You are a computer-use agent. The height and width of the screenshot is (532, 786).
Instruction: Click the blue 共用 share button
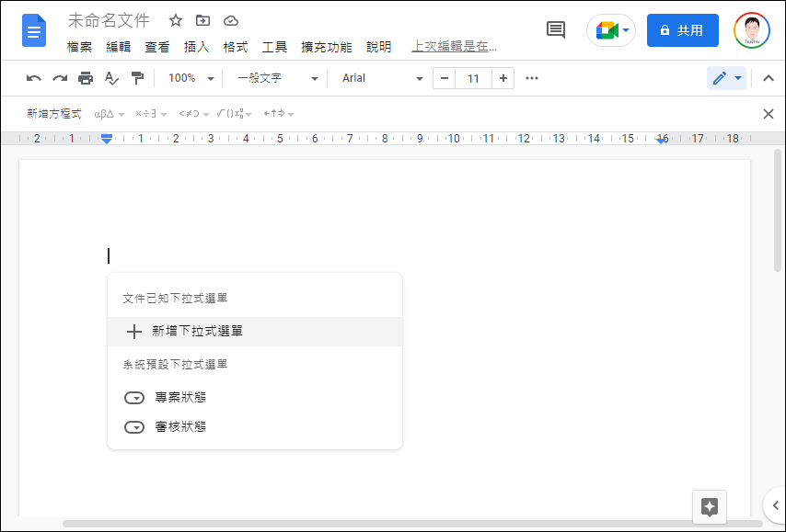click(x=683, y=30)
